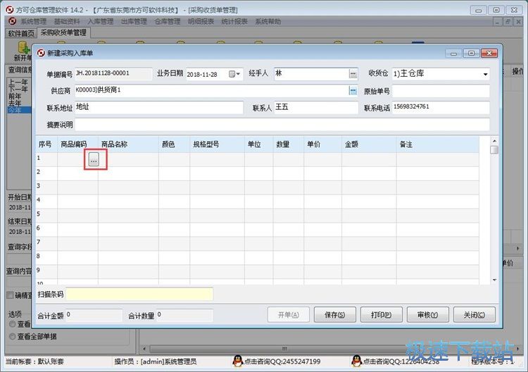Click the 摘要说明 input field
528x372 pixels.
click(282, 124)
